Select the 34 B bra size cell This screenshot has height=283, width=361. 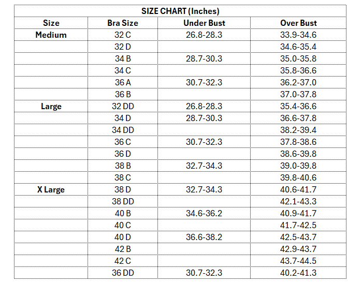click(123, 58)
